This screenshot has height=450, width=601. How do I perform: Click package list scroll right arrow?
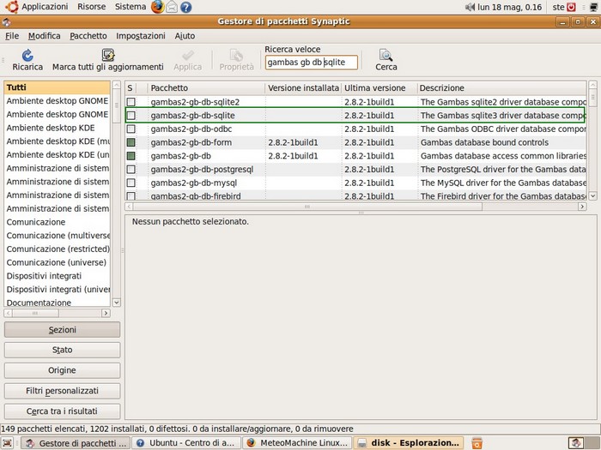(582, 207)
